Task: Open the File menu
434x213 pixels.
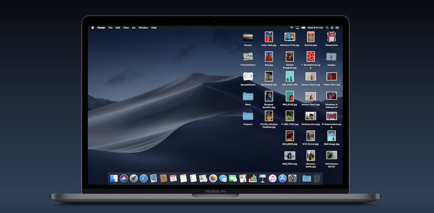Action: tap(110, 28)
